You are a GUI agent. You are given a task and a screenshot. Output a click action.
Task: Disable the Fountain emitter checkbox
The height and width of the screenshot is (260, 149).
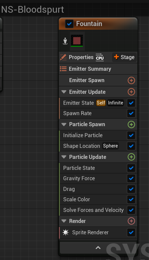[x=70, y=24]
